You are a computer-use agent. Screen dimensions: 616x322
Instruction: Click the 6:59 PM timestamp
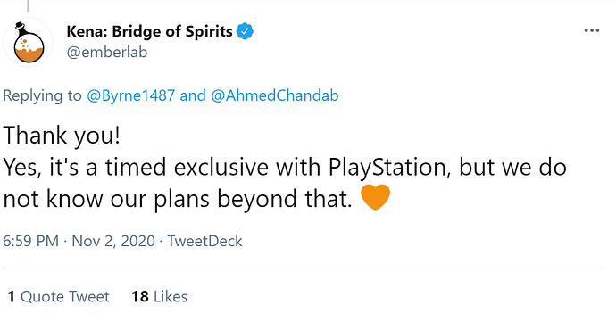[30, 241]
